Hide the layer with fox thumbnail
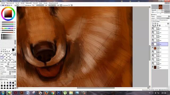The height and width of the screenshot is (95, 170). pyautogui.click(x=153, y=47)
